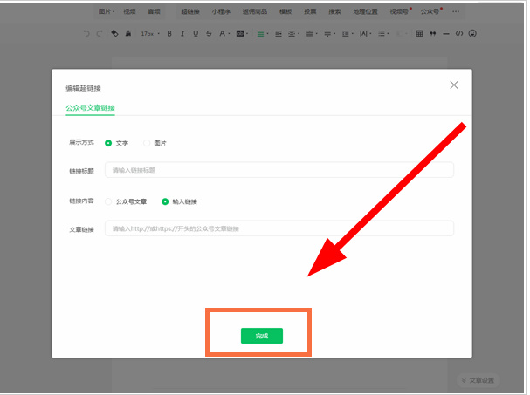Expand 文章设置 section at bottom
The image size is (530, 395).
(x=478, y=380)
